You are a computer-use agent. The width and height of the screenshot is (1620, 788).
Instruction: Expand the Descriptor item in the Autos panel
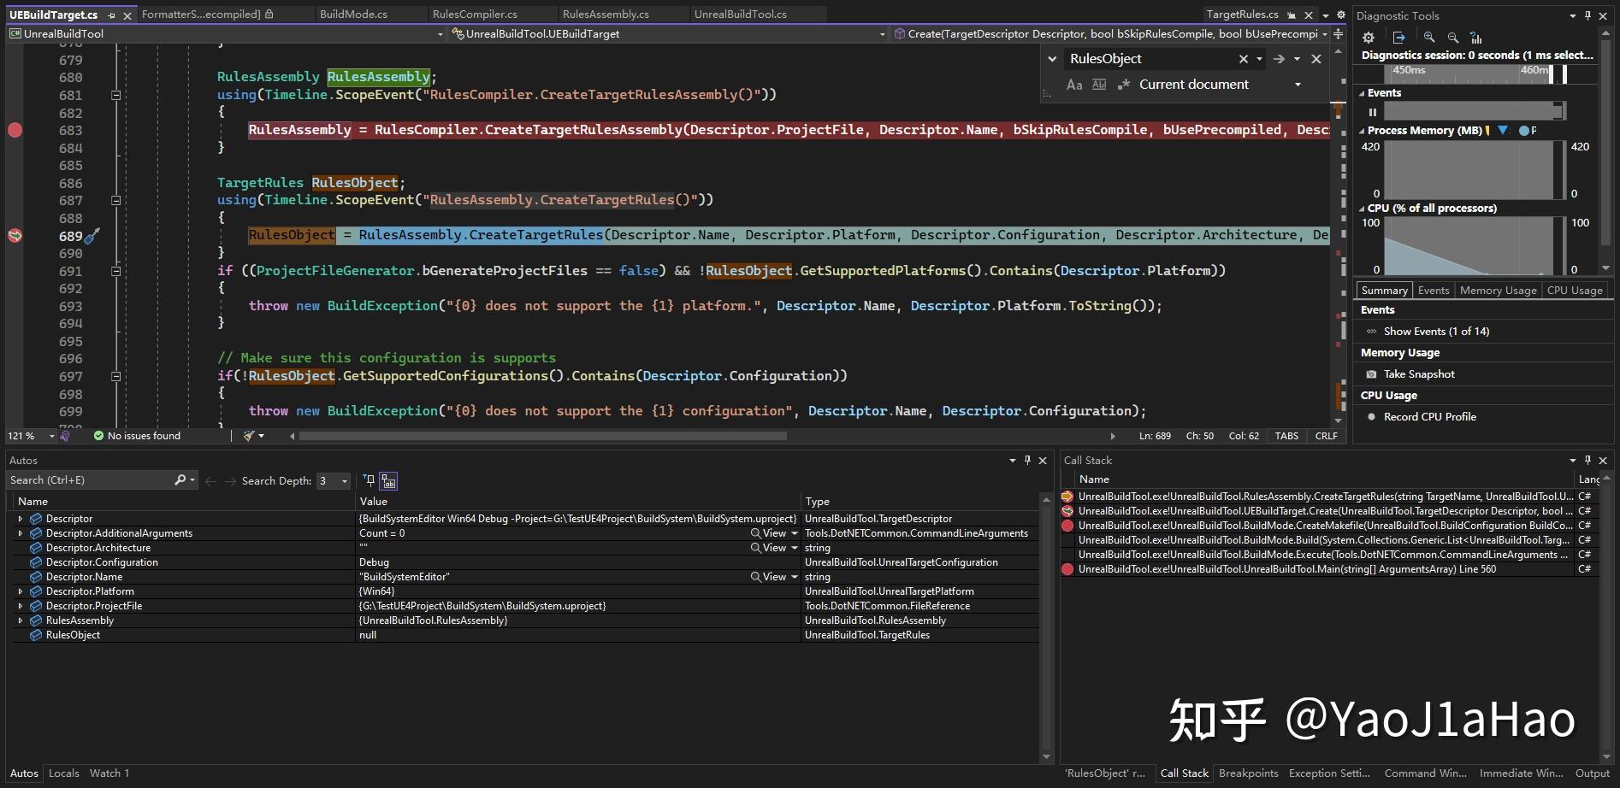(x=21, y=518)
